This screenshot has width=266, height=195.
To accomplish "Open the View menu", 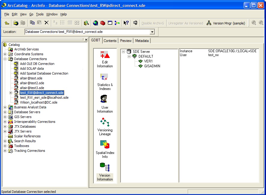I will 23,14.
